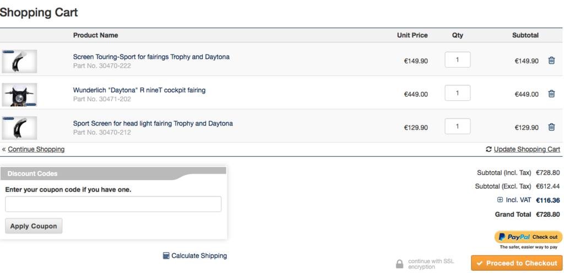Viewport: 564px width, 273px height.
Task: Open Wunderlich "Daytona" R nineT product link
Action: point(139,90)
